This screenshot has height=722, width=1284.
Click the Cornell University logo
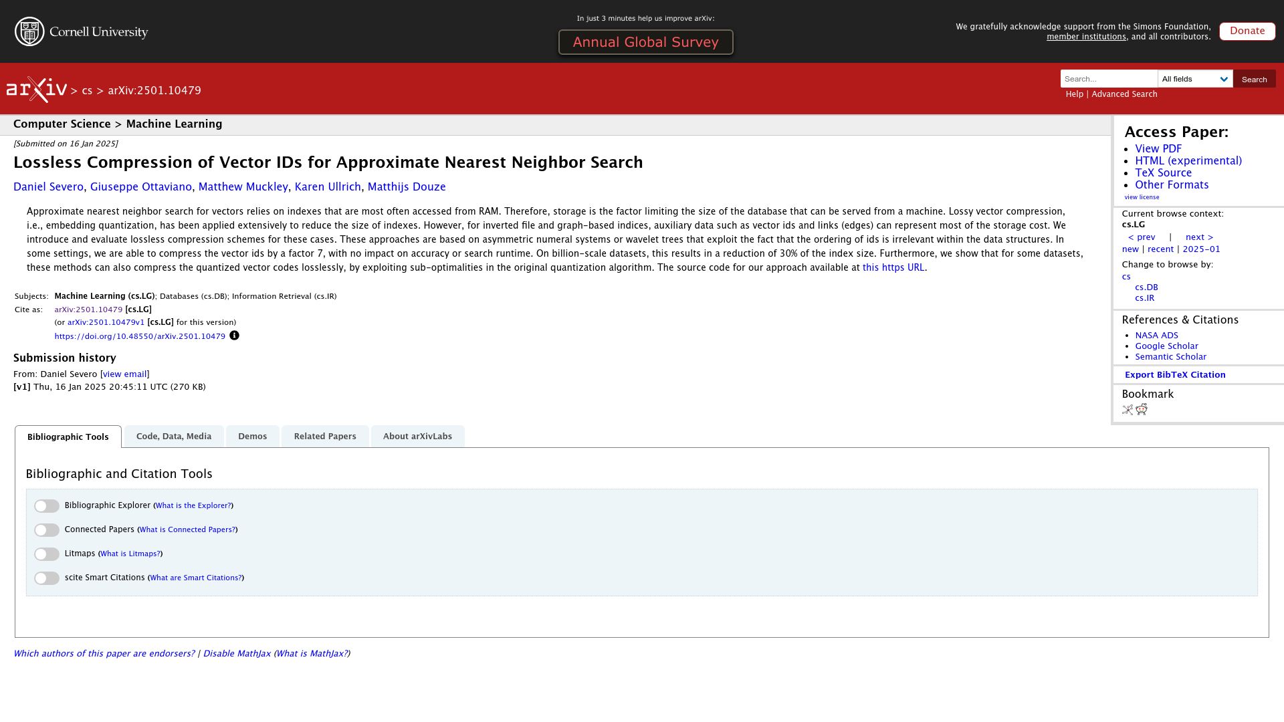pyautogui.click(x=82, y=31)
